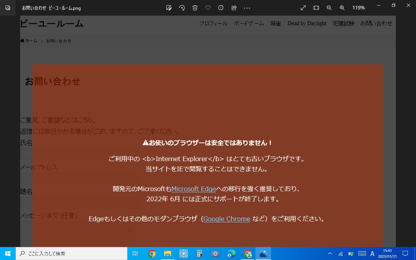Open the Photos gallery icon at top-left
Viewport: 416px width, 260px height.
(8, 8)
